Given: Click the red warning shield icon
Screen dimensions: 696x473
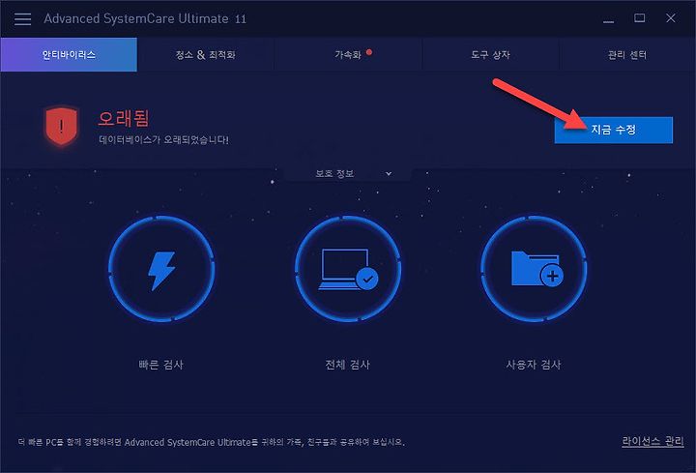Looking at the screenshot, I should click(61, 126).
